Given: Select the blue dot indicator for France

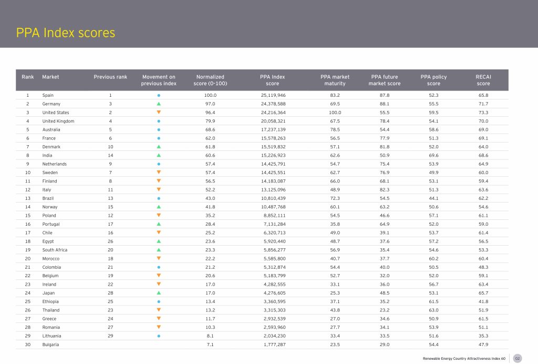Looking at the screenshot, I should click(159, 138).
